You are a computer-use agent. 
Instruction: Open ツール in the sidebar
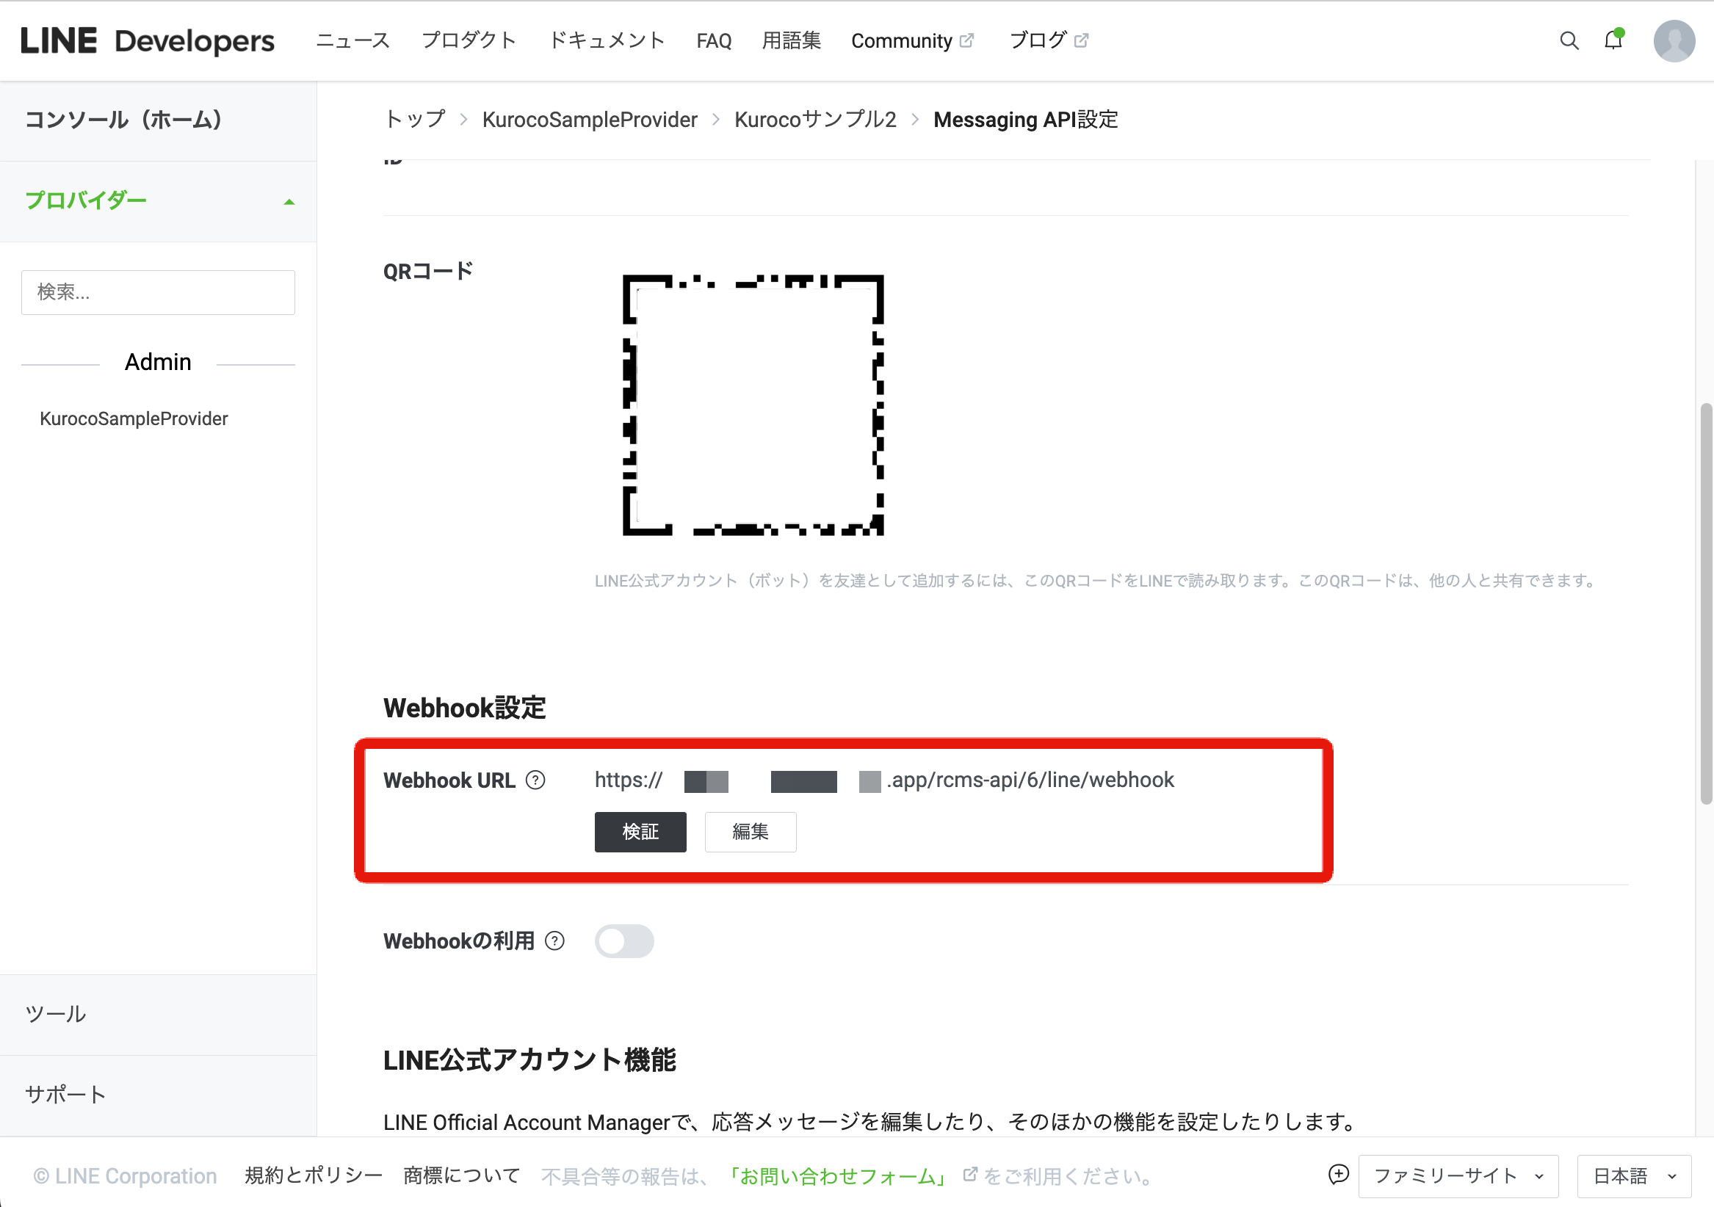pyautogui.click(x=159, y=1015)
